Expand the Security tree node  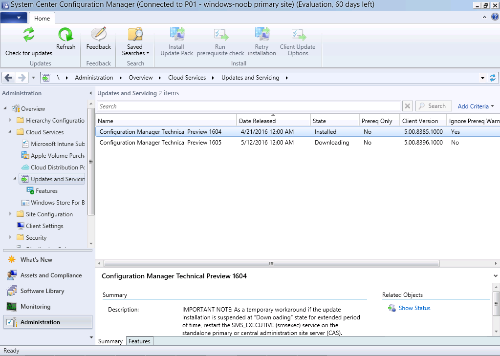(10, 237)
